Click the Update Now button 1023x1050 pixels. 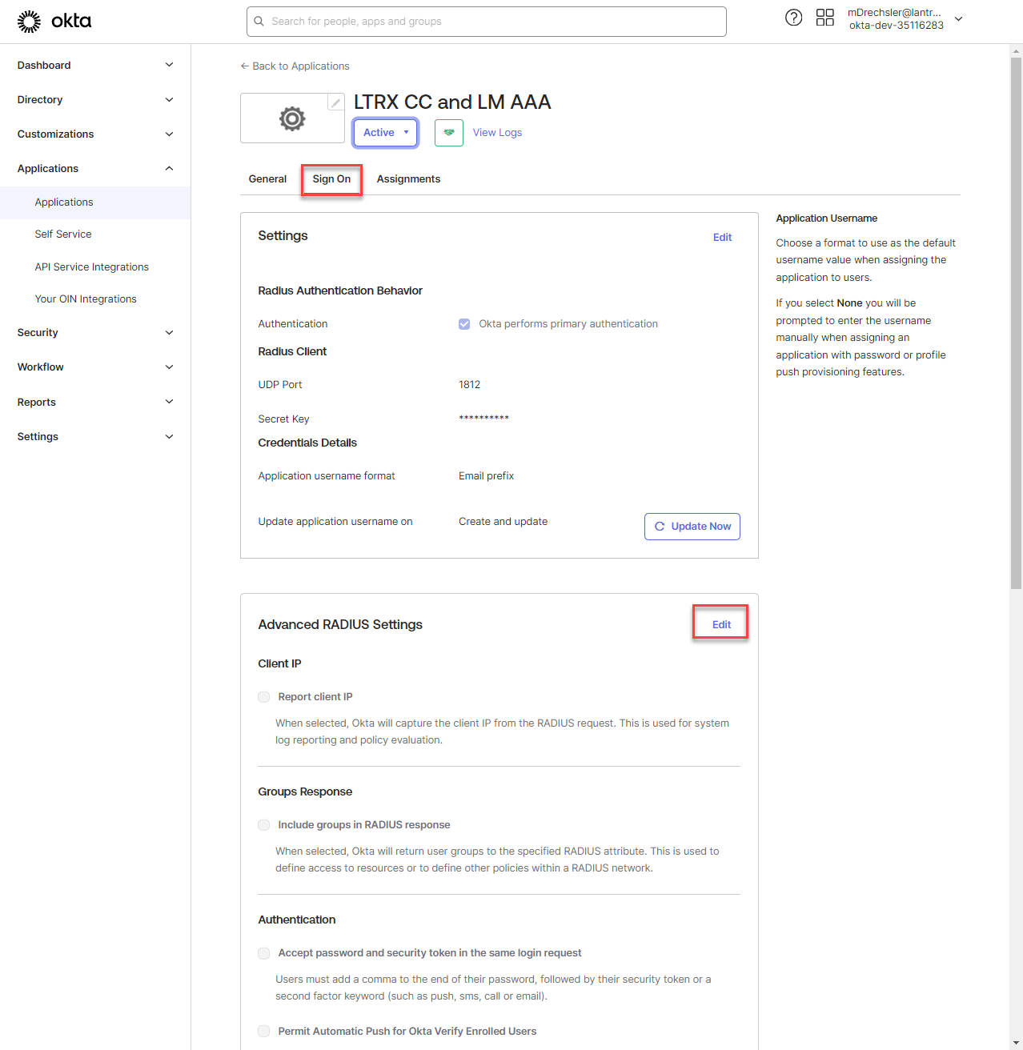692,527
